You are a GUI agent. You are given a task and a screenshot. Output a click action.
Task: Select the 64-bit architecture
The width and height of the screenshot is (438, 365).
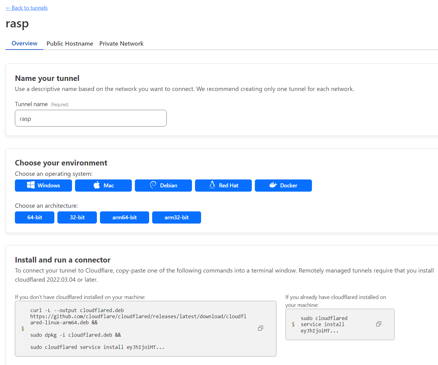[x=34, y=217]
